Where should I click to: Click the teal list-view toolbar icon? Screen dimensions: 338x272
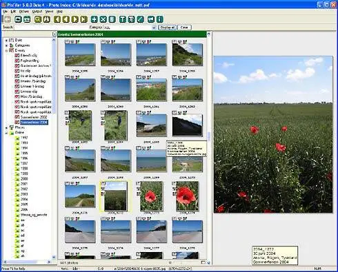click(x=27, y=19)
